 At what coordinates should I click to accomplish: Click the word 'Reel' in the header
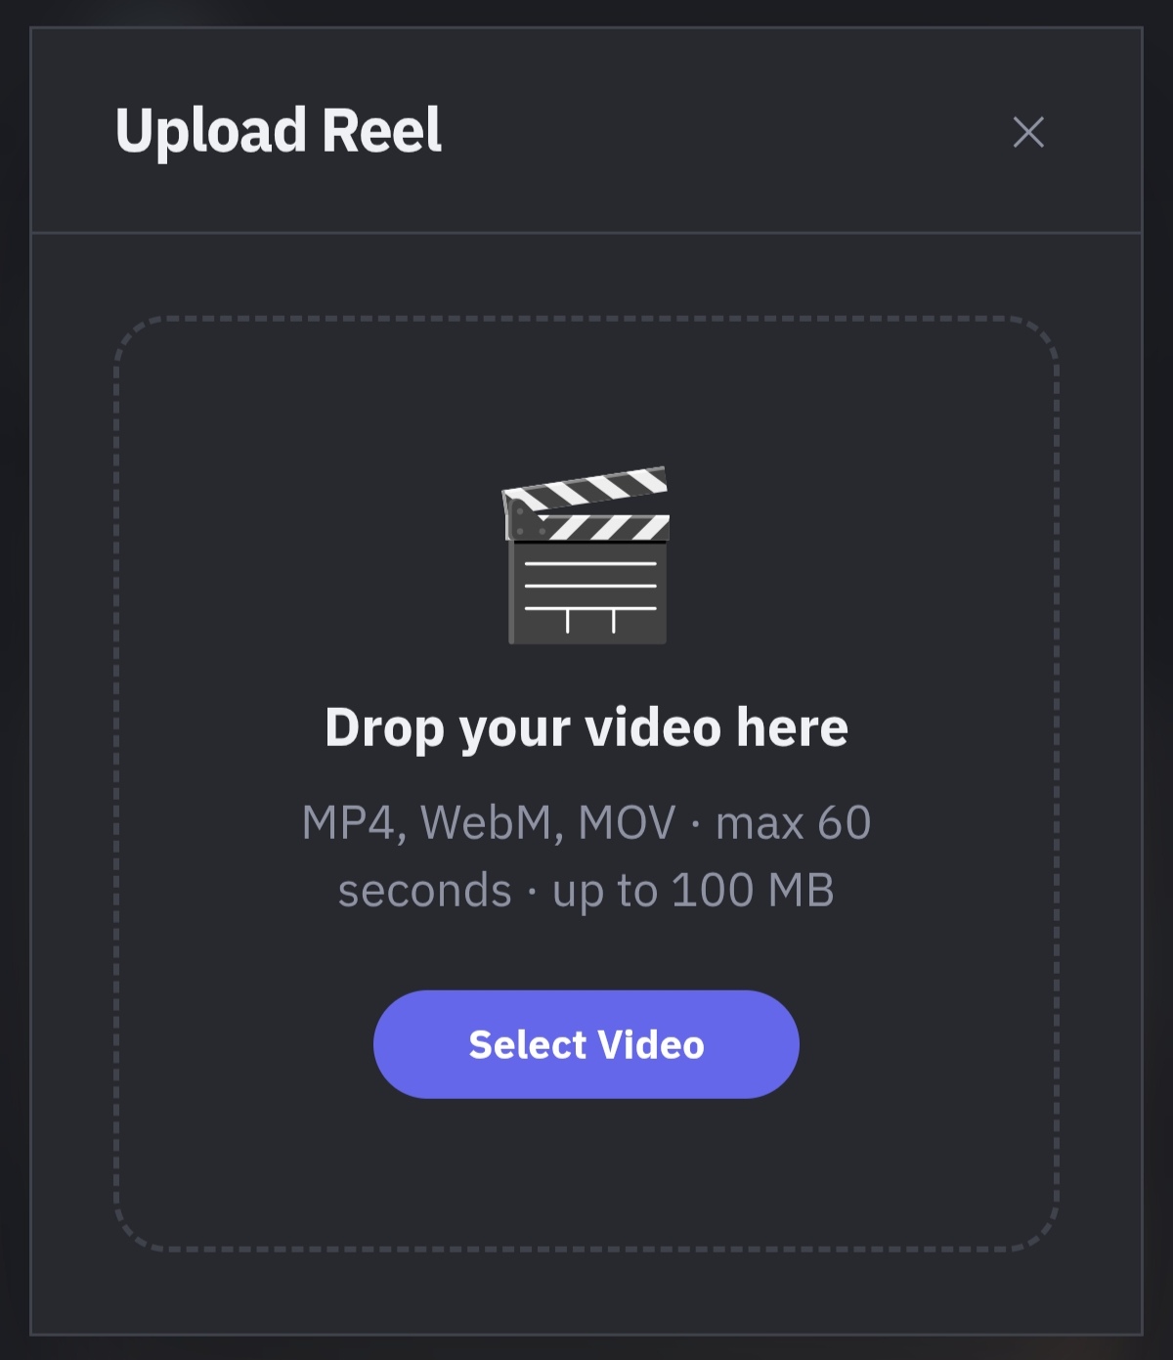click(382, 130)
